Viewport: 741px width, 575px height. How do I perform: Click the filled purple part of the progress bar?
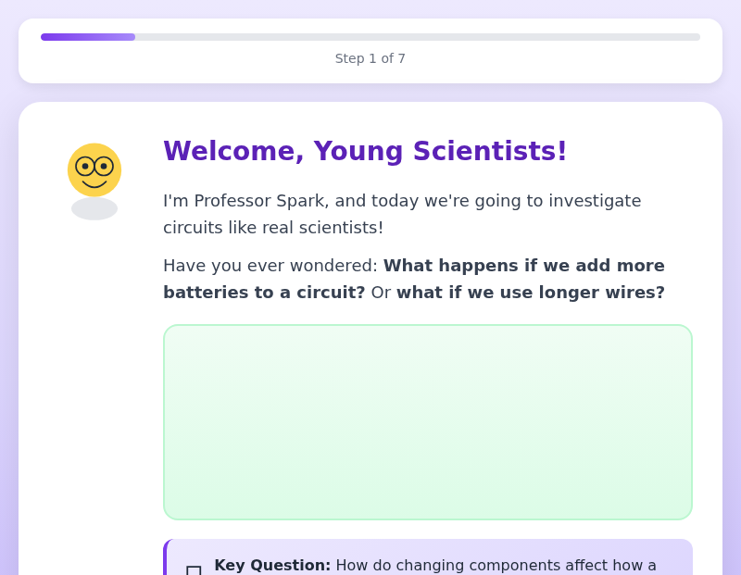(x=88, y=37)
